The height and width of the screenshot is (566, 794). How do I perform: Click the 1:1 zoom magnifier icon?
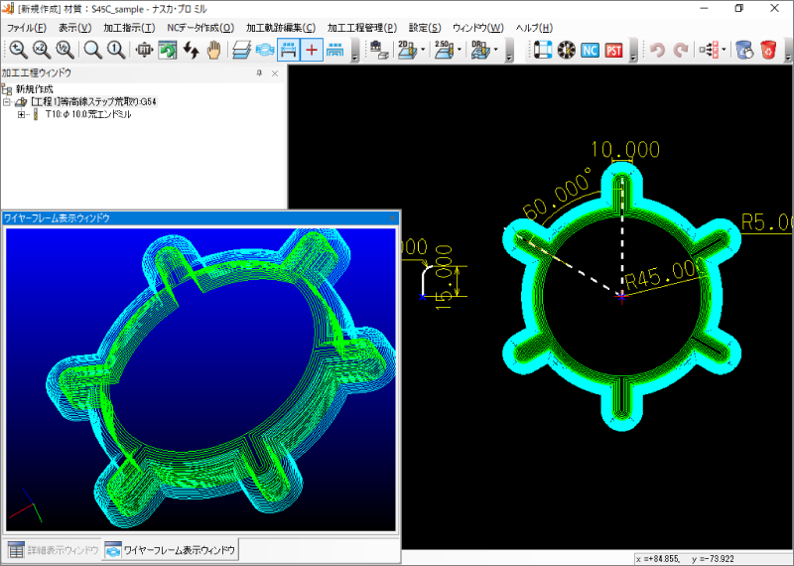[116, 50]
